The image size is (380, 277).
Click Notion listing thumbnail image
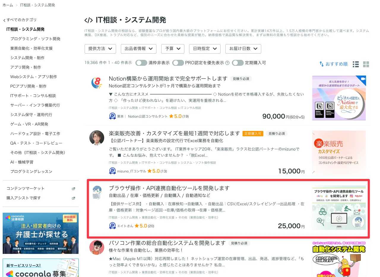pos(339,98)
